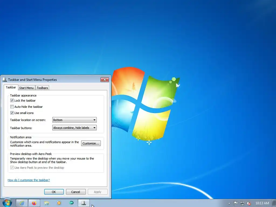Image resolution: width=276 pixels, height=207 pixels.
Task: Click the Cancel button
Action: 76,192
